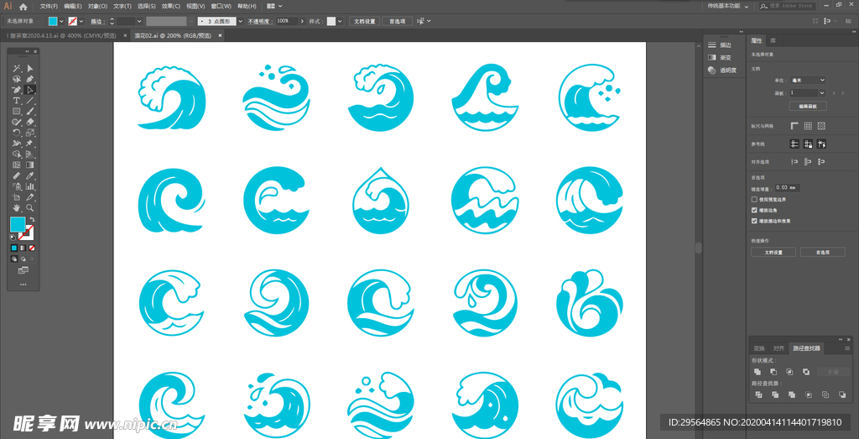Pick the Magic Wand tool
Screen dimensions: 859x439
17,68
